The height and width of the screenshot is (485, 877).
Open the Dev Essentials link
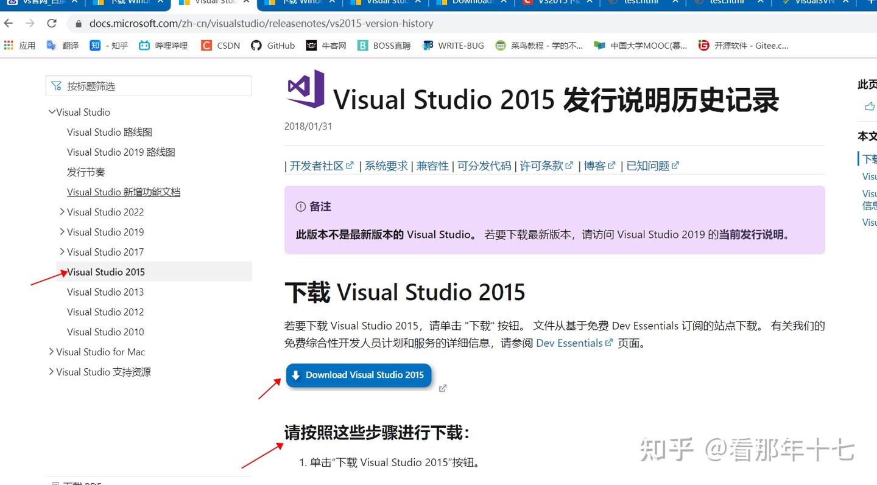pyautogui.click(x=570, y=343)
